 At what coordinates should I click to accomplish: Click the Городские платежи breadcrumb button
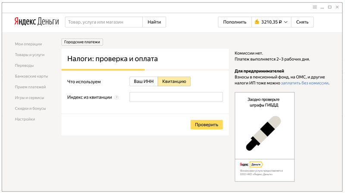coord(82,42)
